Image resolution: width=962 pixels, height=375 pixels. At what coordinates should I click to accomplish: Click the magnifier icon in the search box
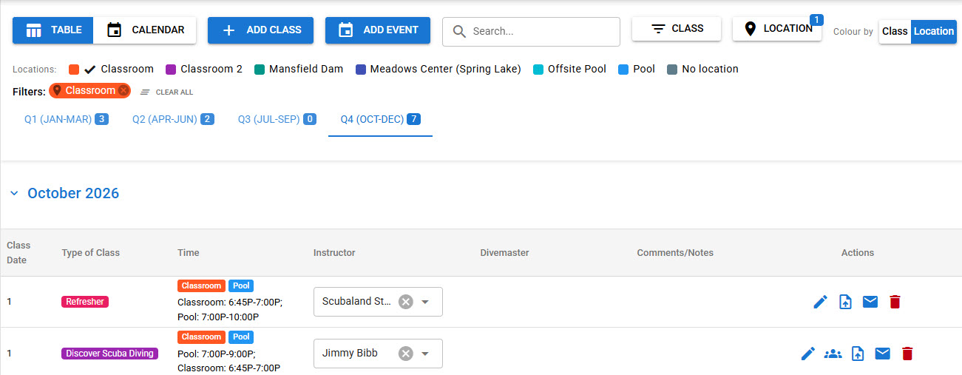459,32
